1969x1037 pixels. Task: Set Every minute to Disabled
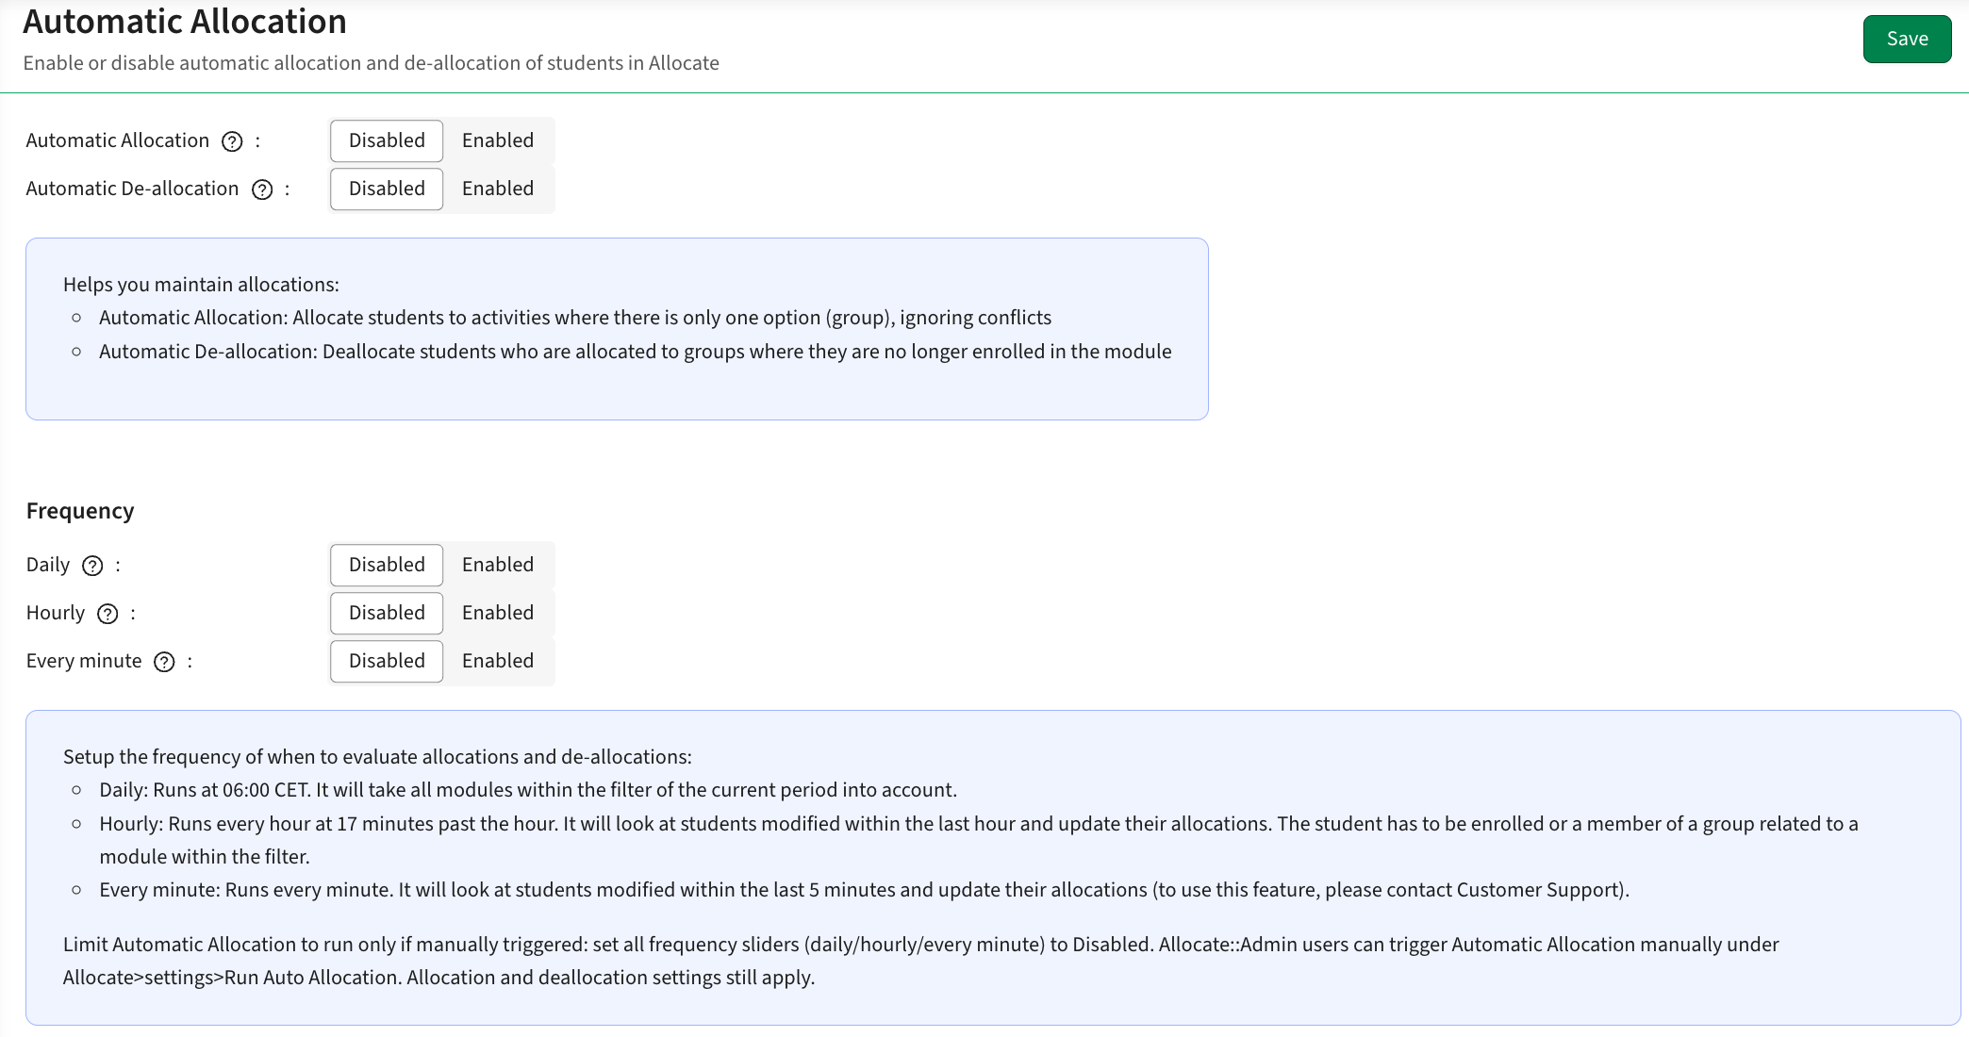(386, 661)
